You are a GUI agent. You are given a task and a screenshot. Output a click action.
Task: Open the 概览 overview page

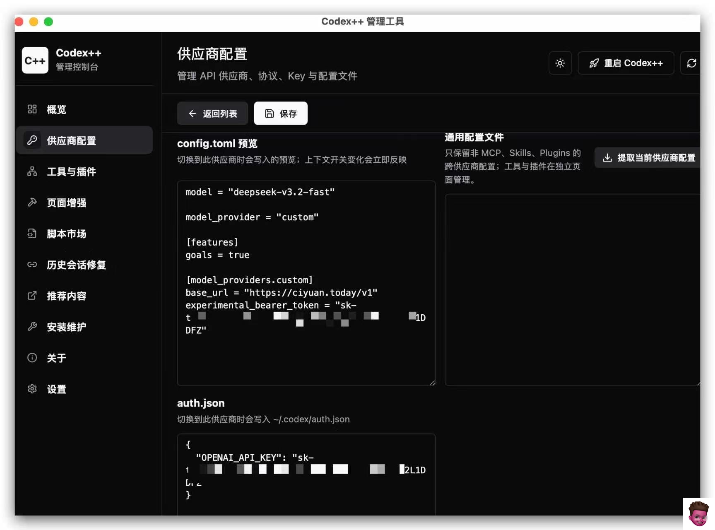[x=84, y=109]
